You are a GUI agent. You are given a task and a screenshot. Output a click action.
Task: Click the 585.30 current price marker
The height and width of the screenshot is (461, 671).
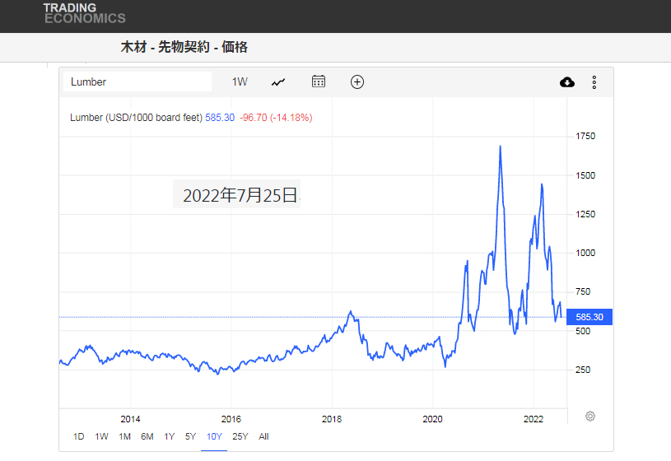pos(589,317)
